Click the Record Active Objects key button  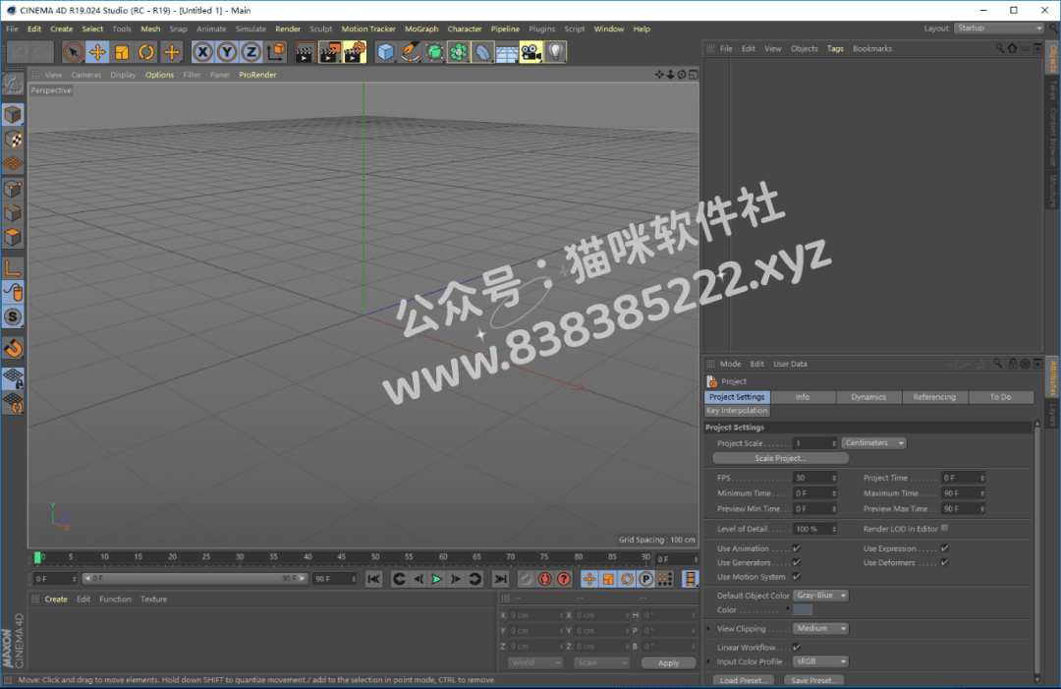tap(526, 579)
